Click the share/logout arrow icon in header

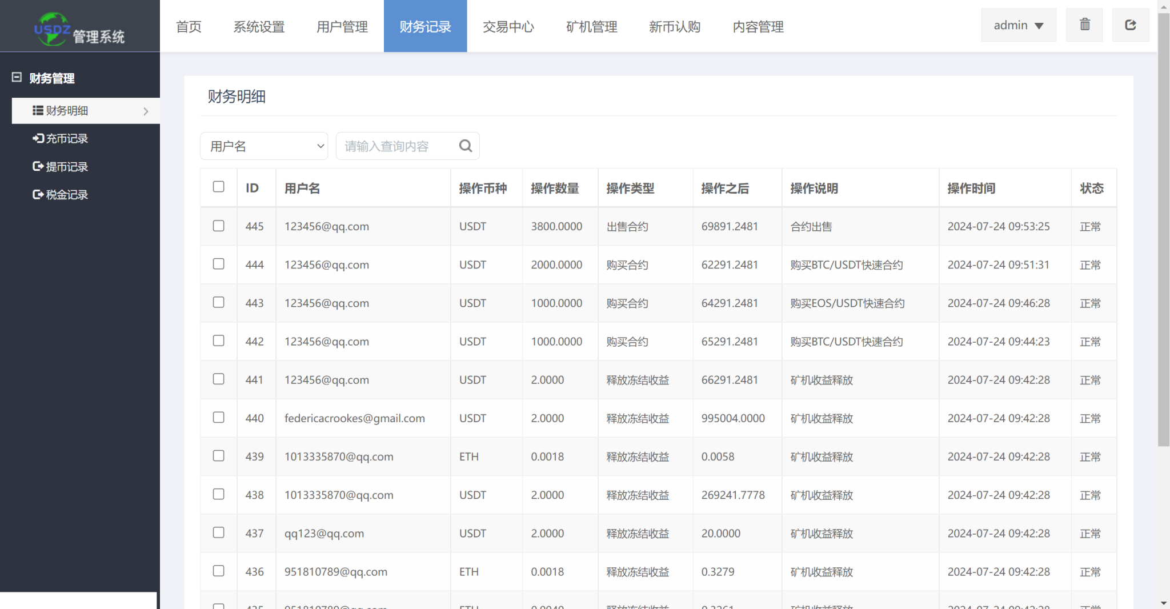1130,25
